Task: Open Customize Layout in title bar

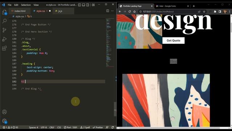Action: (x=93, y=5)
